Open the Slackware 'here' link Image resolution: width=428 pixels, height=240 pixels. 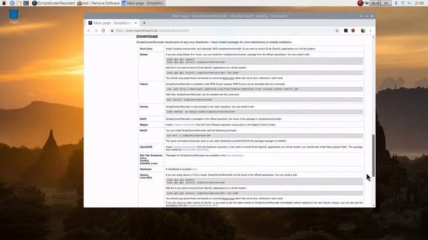[195, 169]
